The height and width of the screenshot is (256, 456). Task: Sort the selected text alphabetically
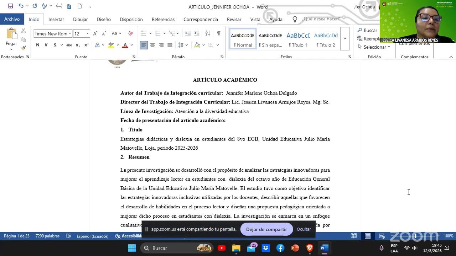pyautogui.click(x=208, y=33)
